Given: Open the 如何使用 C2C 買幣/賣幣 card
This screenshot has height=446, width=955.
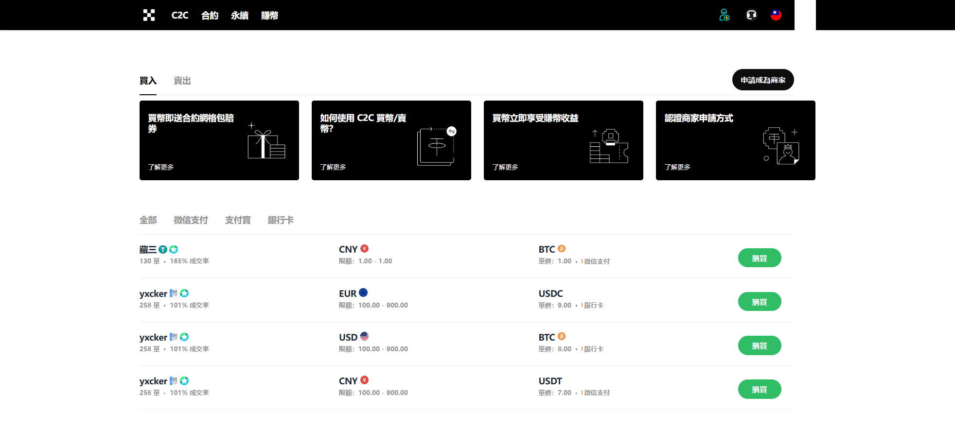Looking at the screenshot, I should click(391, 140).
